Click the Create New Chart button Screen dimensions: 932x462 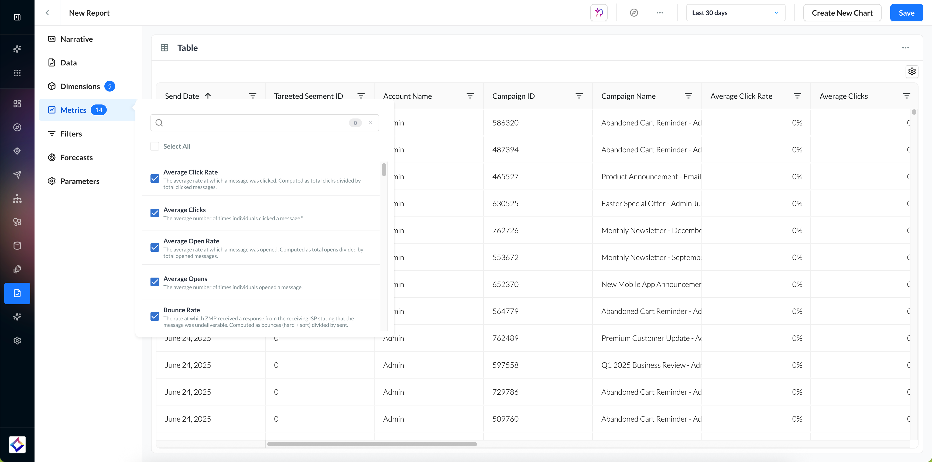tap(842, 13)
